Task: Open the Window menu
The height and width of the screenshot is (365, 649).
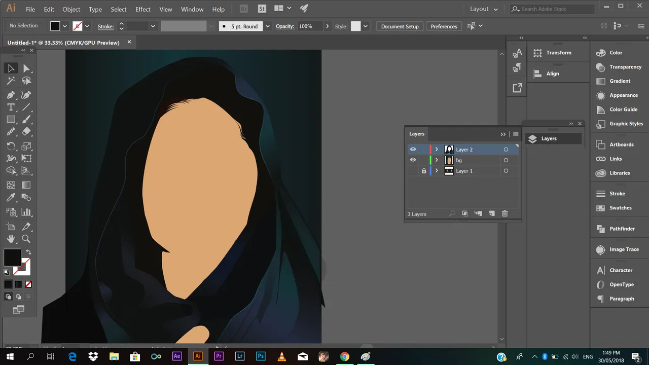Action: (192, 9)
